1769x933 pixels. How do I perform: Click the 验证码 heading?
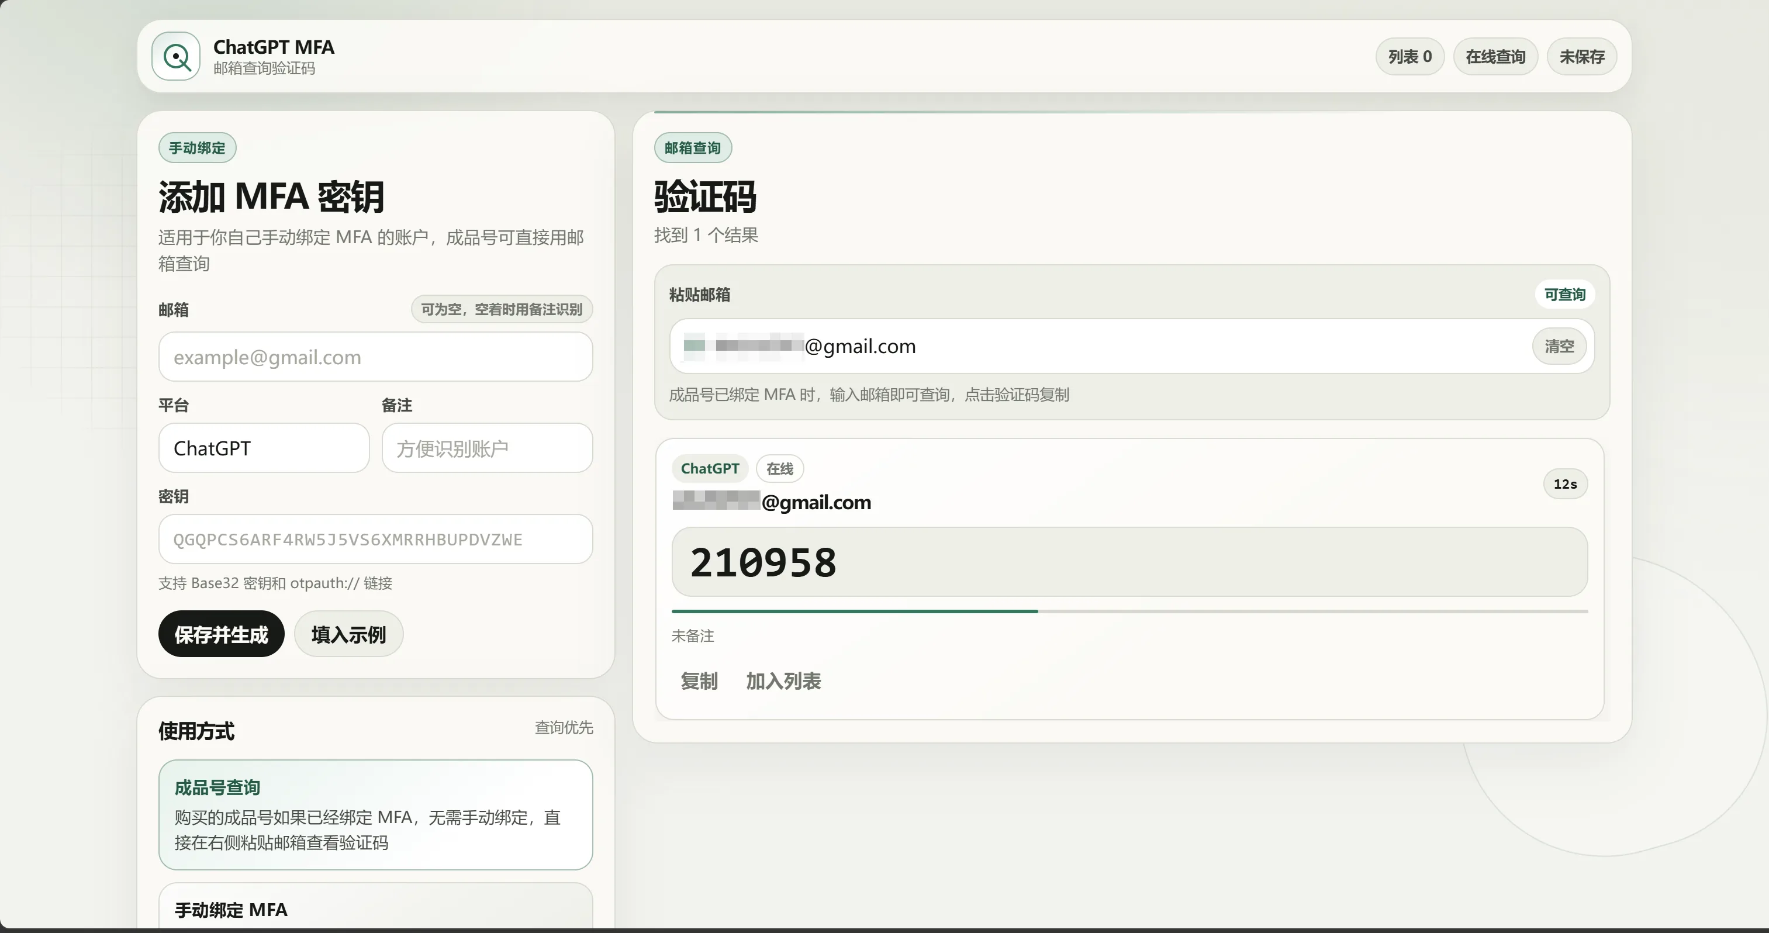coord(705,196)
